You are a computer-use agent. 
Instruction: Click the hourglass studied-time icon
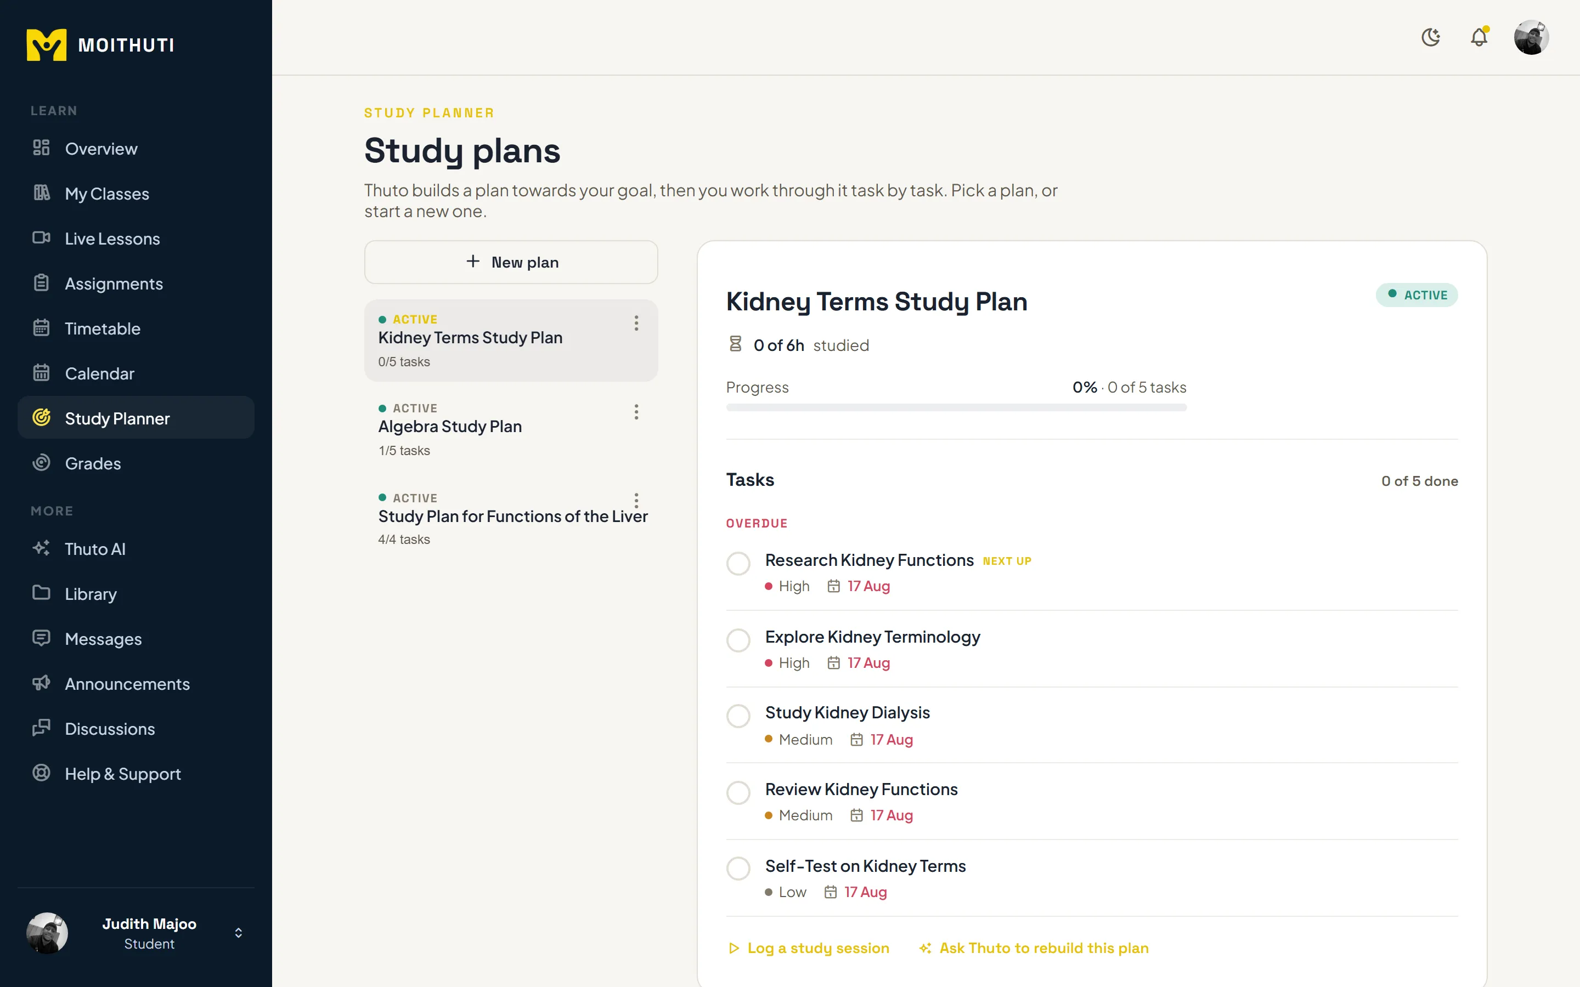(x=735, y=344)
